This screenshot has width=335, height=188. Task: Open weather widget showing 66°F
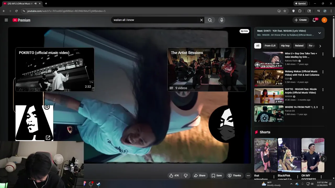coord(271,184)
